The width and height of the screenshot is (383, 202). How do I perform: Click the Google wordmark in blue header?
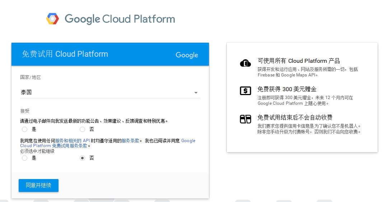(187, 55)
